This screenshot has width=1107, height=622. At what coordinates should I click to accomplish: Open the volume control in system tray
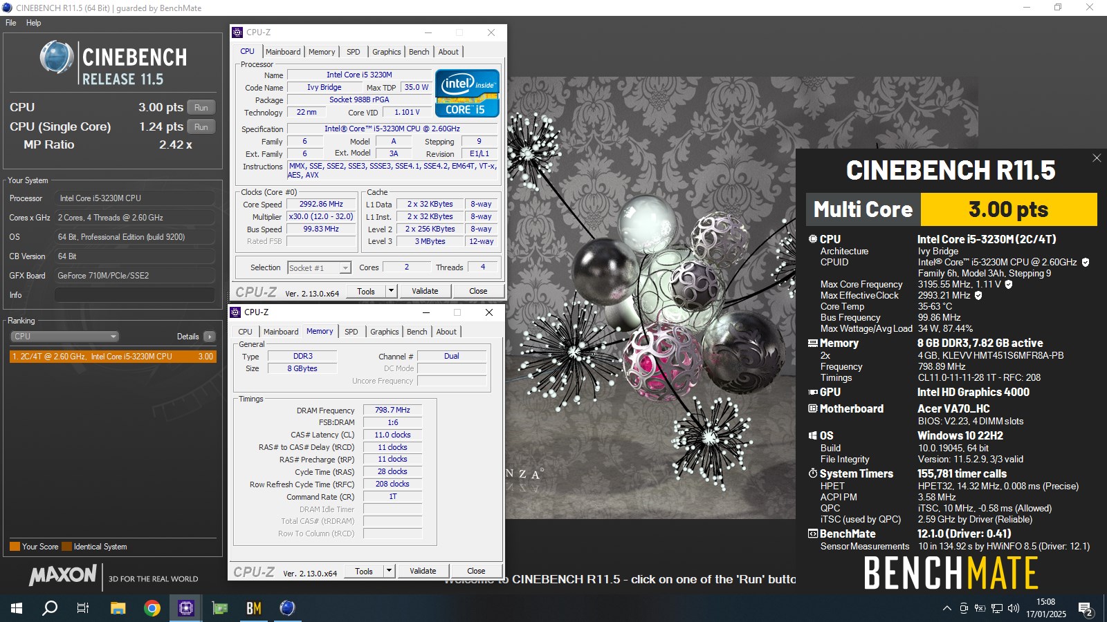tap(1014, 608)
